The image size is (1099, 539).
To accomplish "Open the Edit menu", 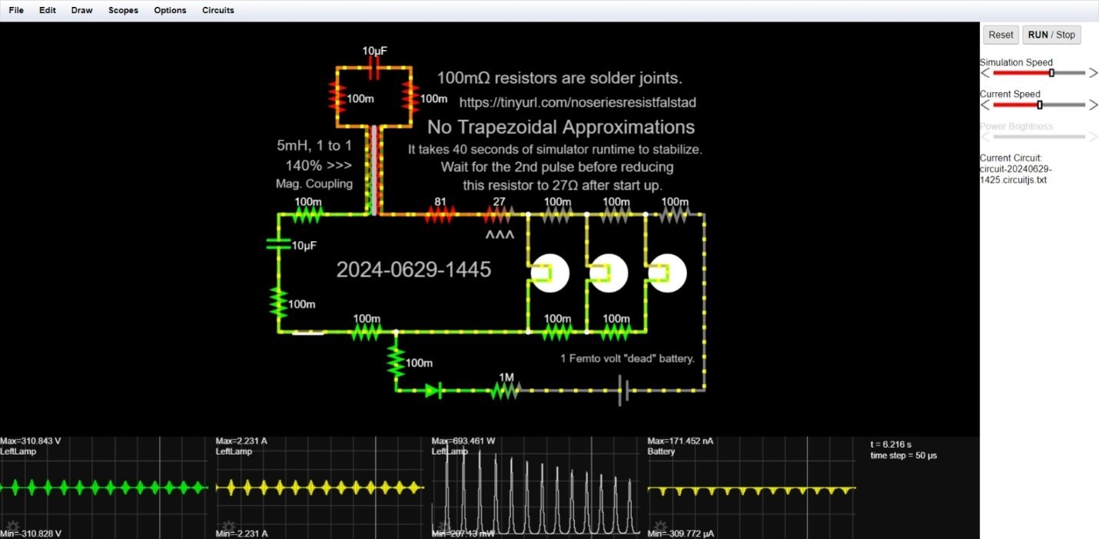I will (x=48, y=10).
